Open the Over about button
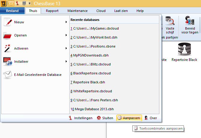Image resolution: width=201 pixels, height=138 pixels. 151,118
